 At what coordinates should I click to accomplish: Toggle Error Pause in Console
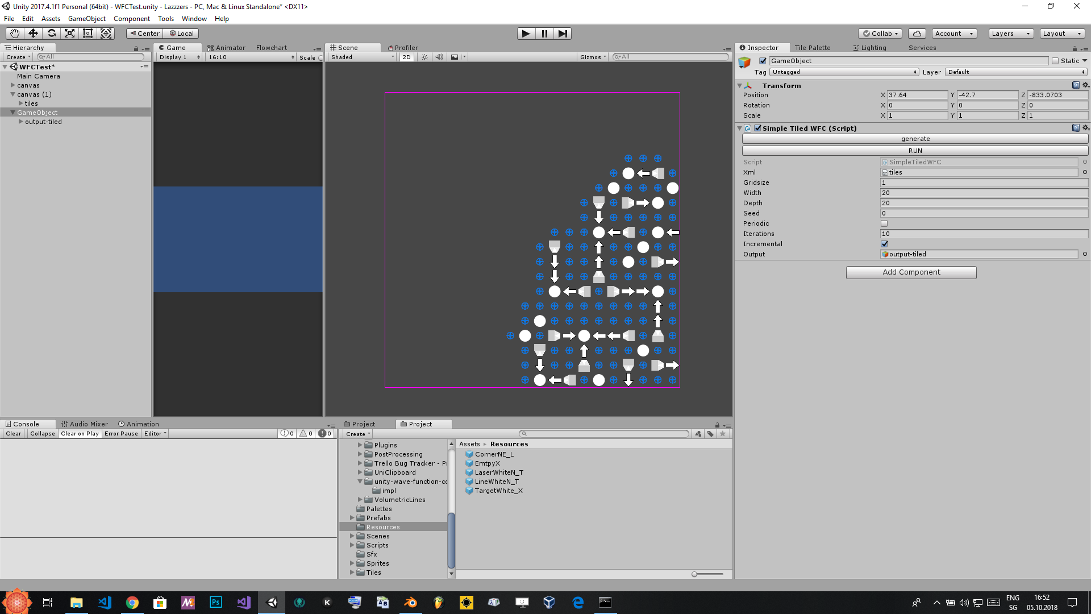point(121,433)
